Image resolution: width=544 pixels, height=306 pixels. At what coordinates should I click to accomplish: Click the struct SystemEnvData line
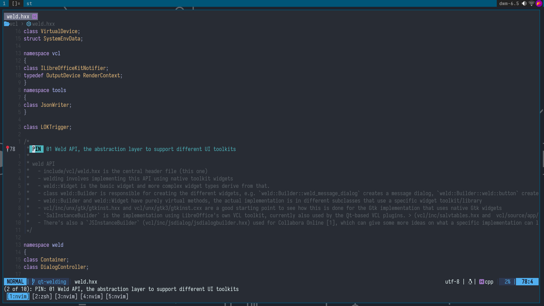click(53, 39)
